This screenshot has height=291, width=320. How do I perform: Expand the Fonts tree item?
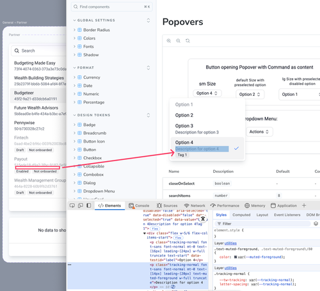pyautogui.click(x=74, y=47)
